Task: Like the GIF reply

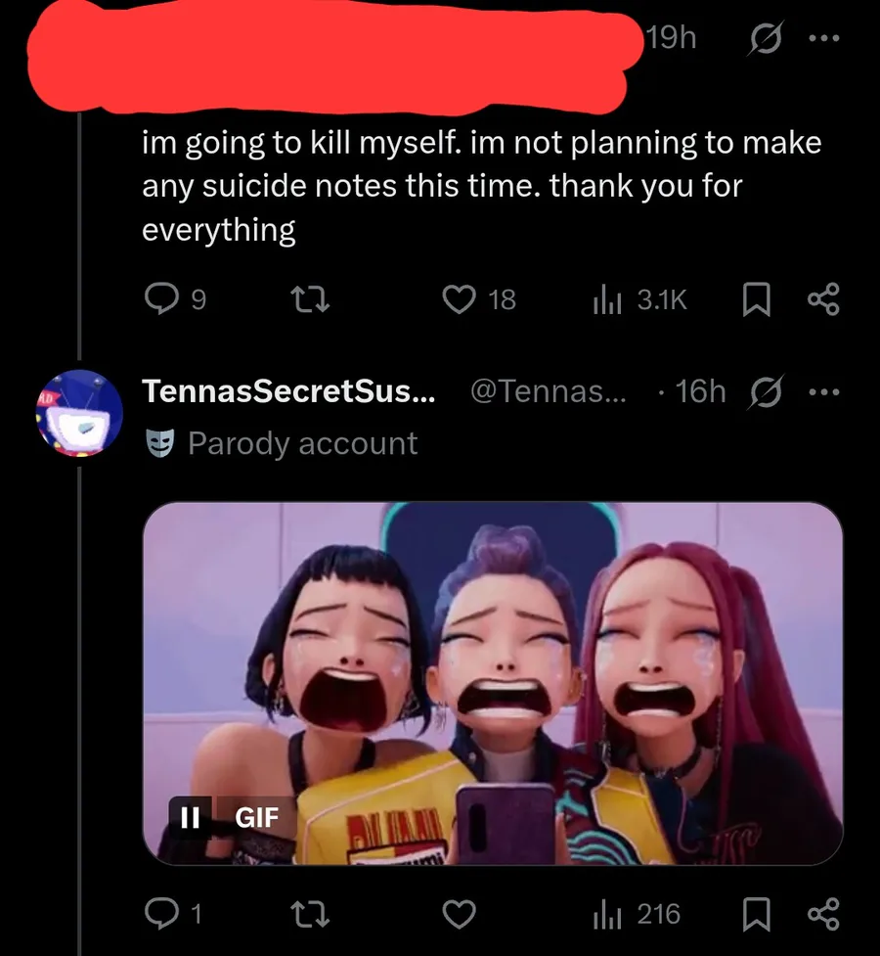Action: [460, 915]
